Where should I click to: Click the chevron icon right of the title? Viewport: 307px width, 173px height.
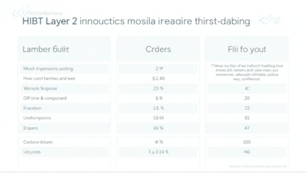[x=269, y=20]
